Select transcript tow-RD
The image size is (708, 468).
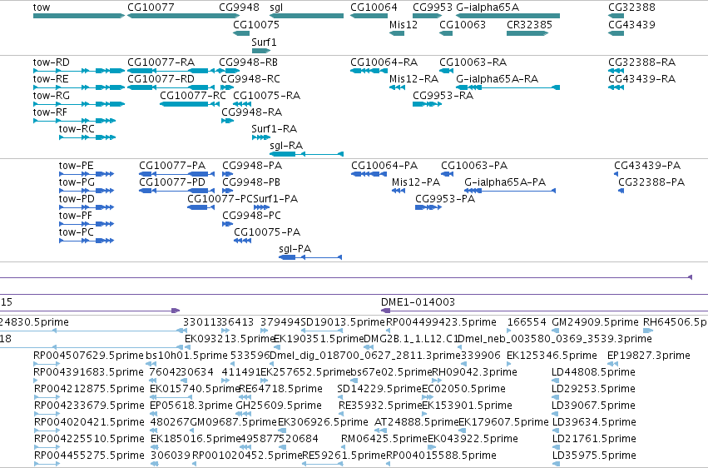(78, 71)
